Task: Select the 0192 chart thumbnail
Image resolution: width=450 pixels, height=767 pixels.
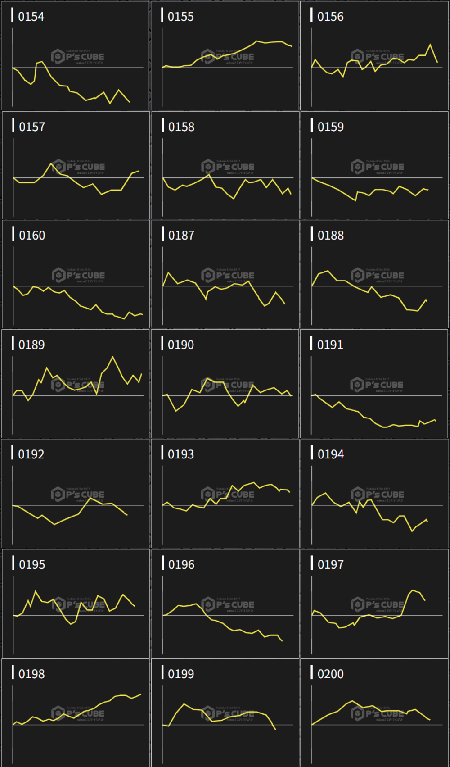Action: click(x=75, y=494)
